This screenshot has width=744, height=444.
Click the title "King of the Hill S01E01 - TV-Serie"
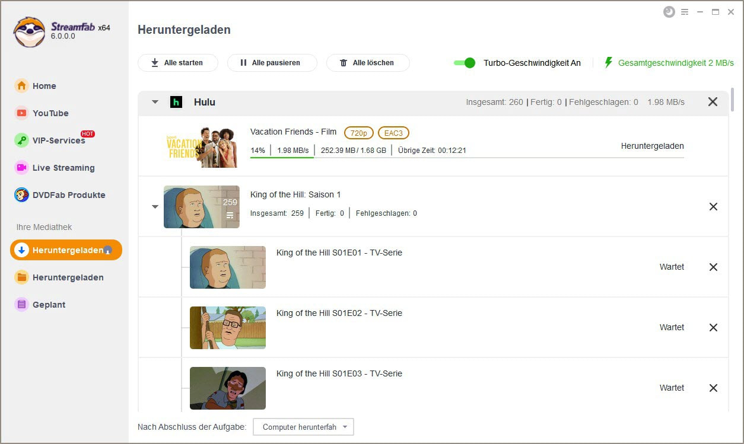[339, 253]
